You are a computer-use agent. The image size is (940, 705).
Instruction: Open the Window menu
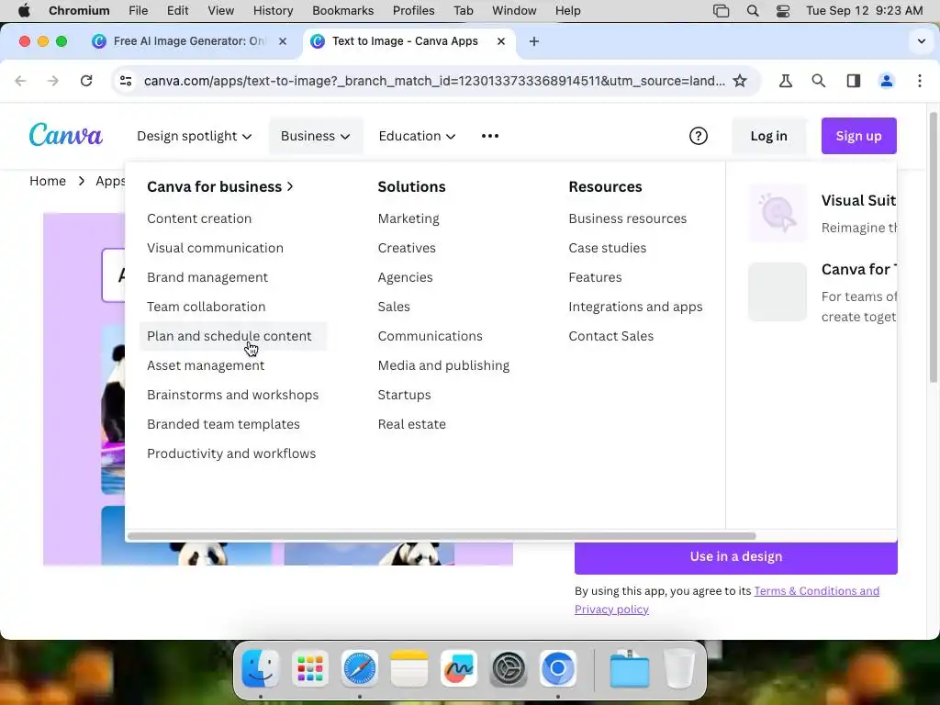[514, 11]
